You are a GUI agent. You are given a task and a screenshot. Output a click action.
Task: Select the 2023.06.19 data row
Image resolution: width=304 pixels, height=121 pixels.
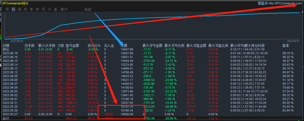click(x=10, y=53)
